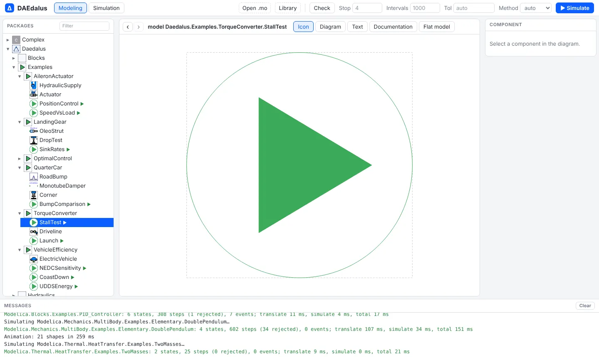Viewport: 599px width, 357px height.
Task: Open the Documentation tab
Action: point(393,27)
